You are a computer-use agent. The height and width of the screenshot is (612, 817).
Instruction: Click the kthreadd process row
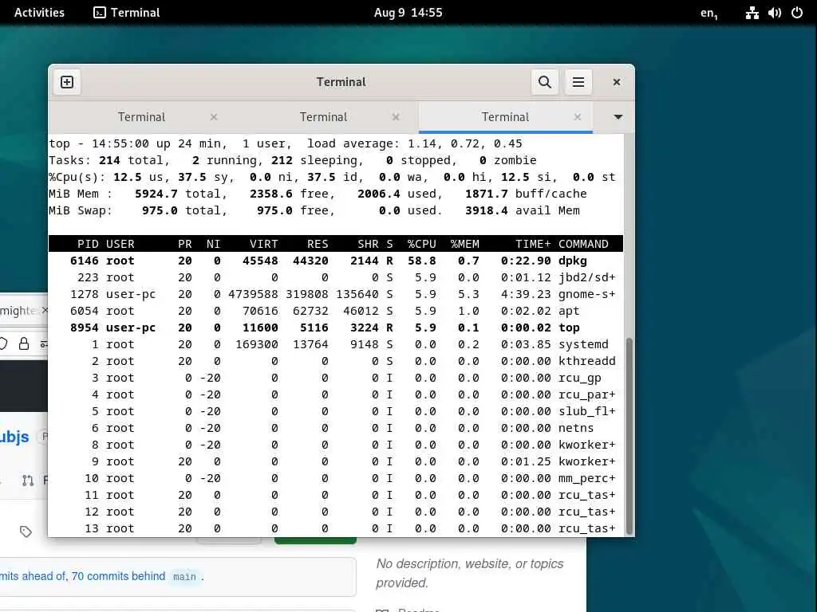point(336,361)
